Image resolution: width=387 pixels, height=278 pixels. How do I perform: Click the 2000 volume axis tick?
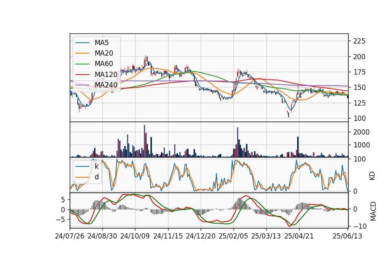click(361, 132)
